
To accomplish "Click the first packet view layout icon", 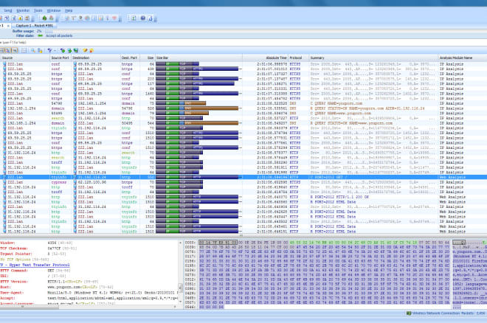I will 1,51.
